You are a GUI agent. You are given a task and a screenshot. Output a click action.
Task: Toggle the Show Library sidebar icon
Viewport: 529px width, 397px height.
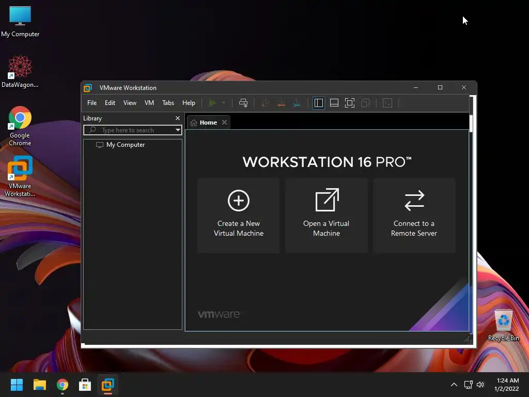point(318,103)
